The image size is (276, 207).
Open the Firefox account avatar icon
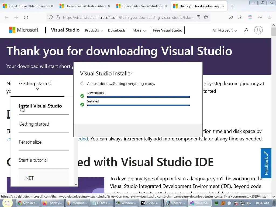(250, 17)
